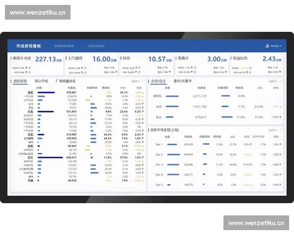Expand the 层级市场表现 panel with corner icon
294x235 pixels.
point(280,130)
